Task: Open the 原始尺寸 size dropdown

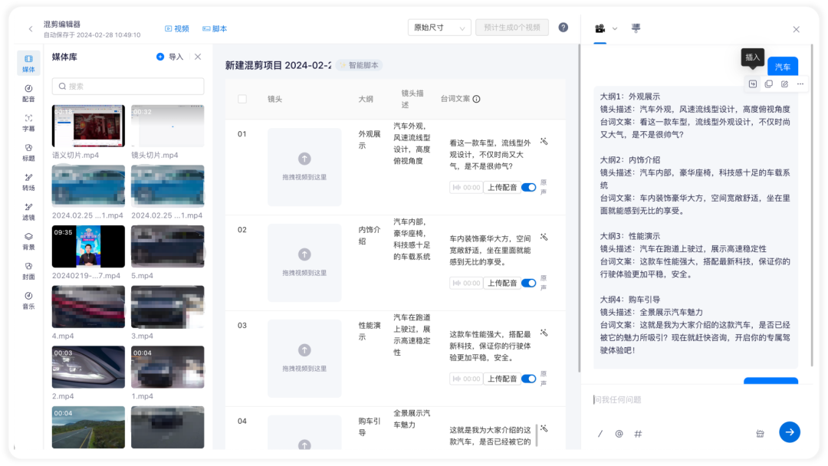Action: 439,28
